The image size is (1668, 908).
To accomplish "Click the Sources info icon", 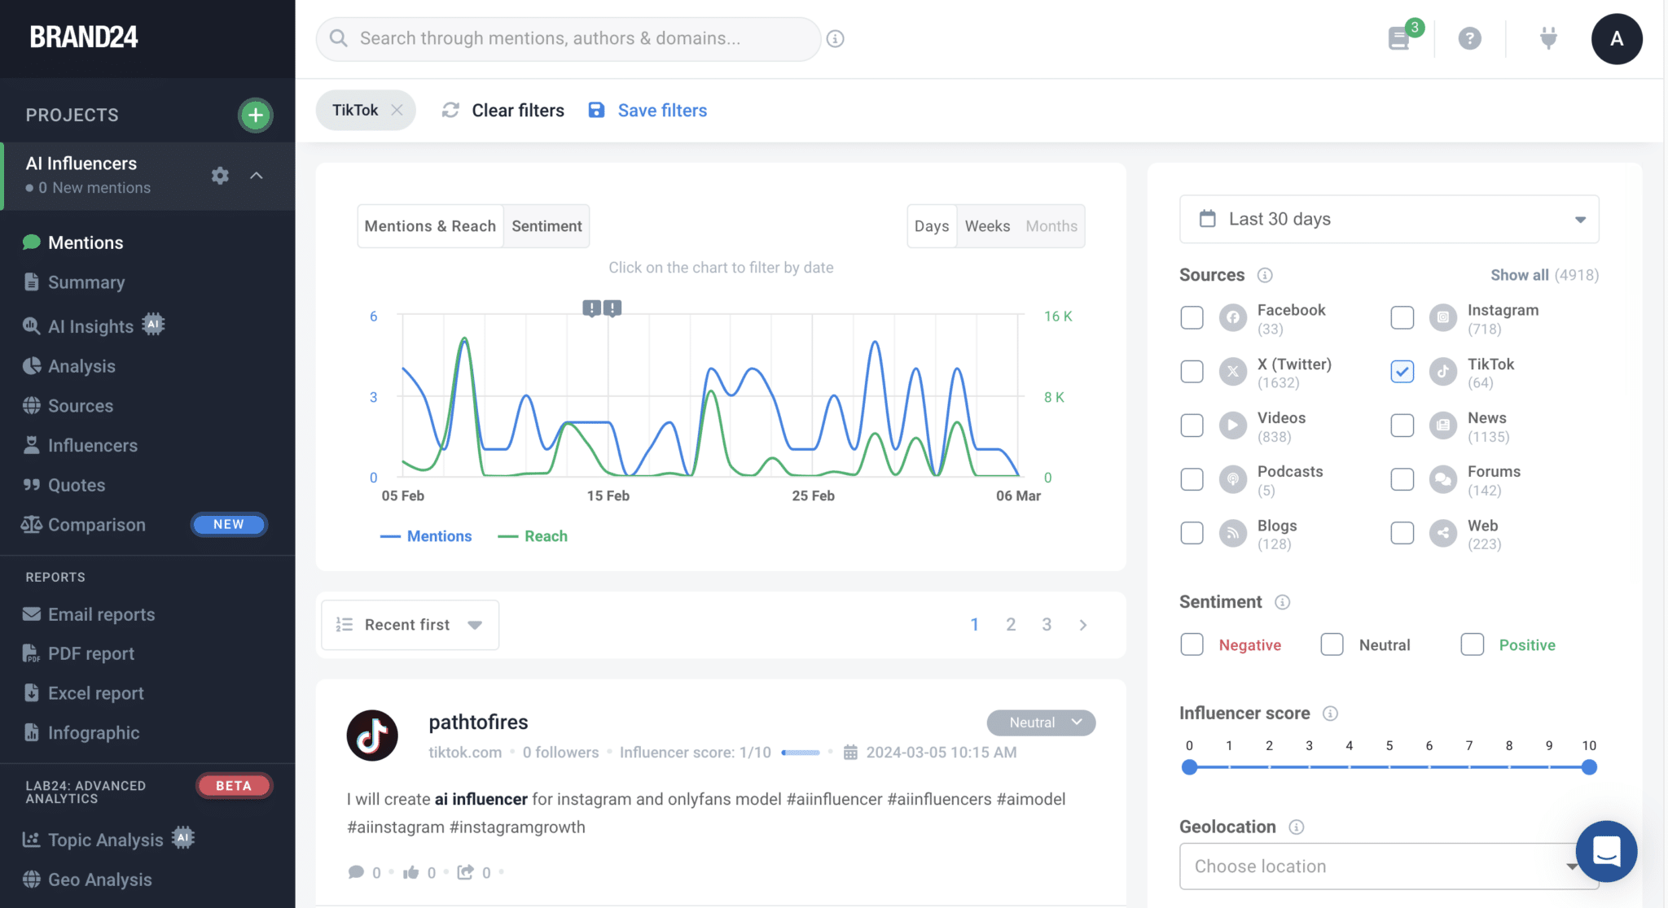I will point(1265,275).
